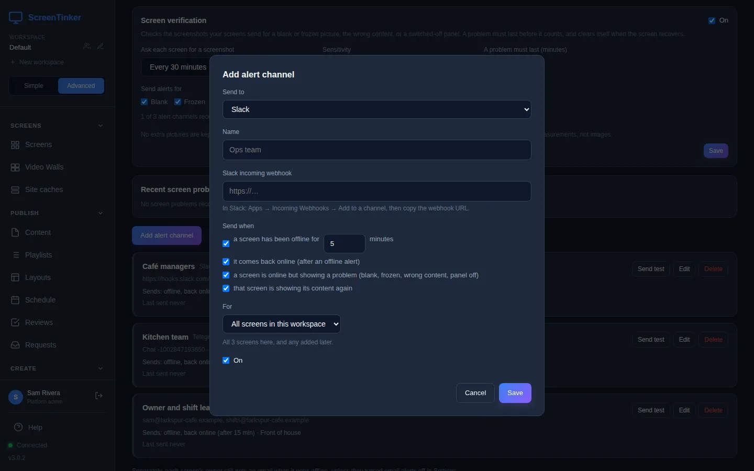
Task: Click the Schedule calendar icon in sidebar
Action: coord(15,300)
